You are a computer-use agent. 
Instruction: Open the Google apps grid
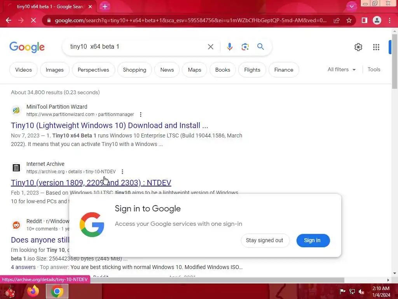point(376,47)
